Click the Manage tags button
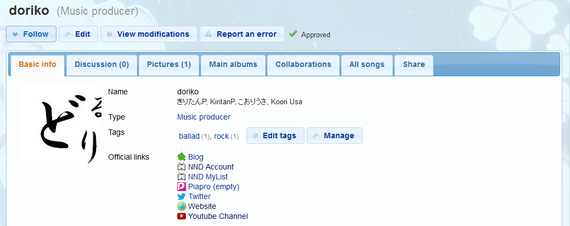 click(x=334, y=135)
